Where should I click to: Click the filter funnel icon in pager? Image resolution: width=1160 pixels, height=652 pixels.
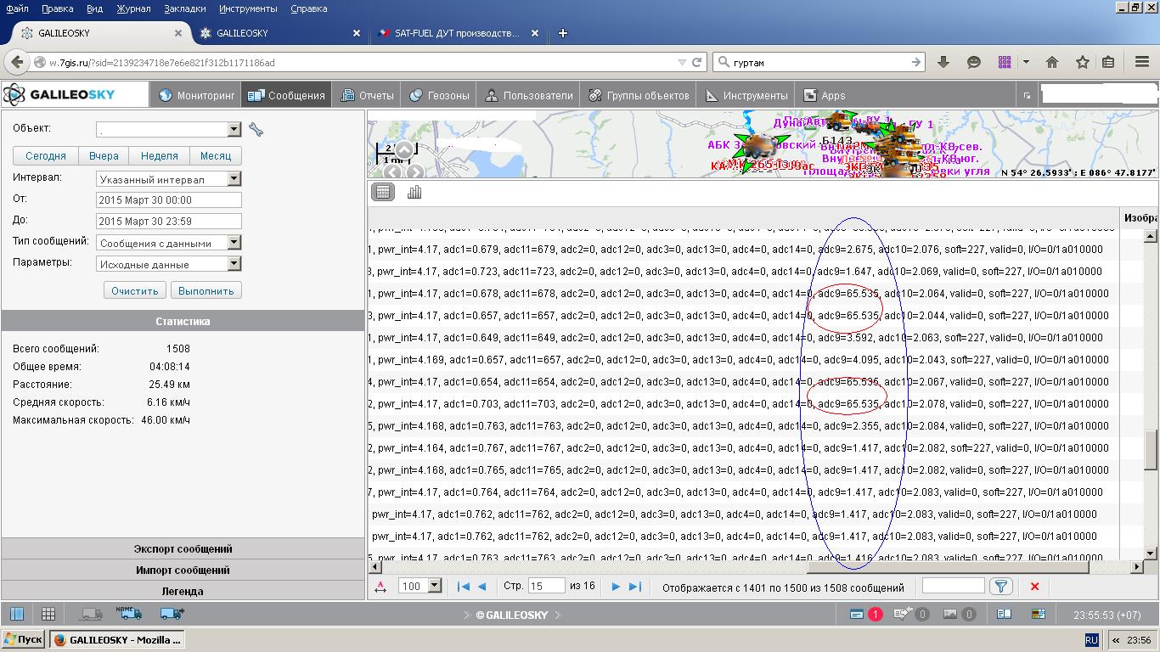[x=1001, y=586]
